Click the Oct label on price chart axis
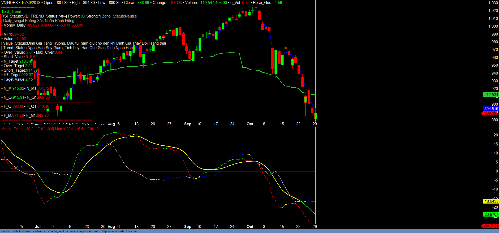This screenshot has height=233, width=499. 250,124
